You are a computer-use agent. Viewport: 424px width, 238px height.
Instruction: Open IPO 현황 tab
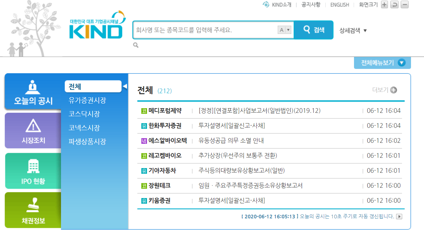(x=33, y=171)
